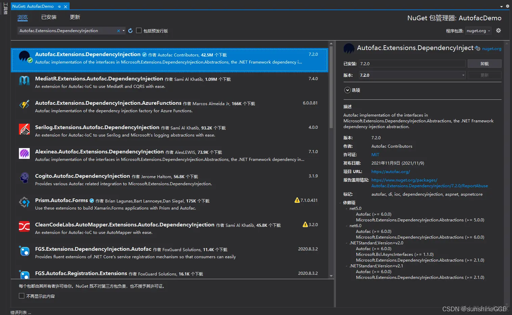512x315 pixels.
Task: Open the https://autofac.org/ project URL
Action: pyautogui.click(x=390, y=171)
